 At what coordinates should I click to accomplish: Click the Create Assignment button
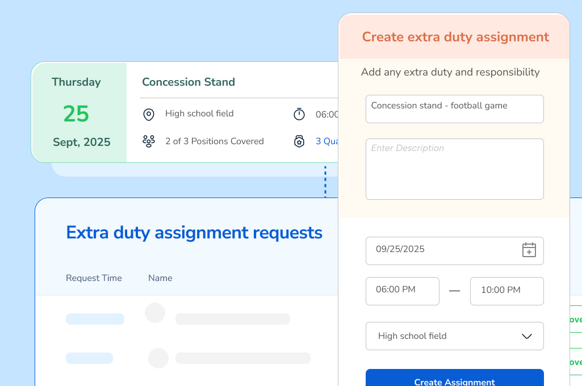[x=454, y=380]
